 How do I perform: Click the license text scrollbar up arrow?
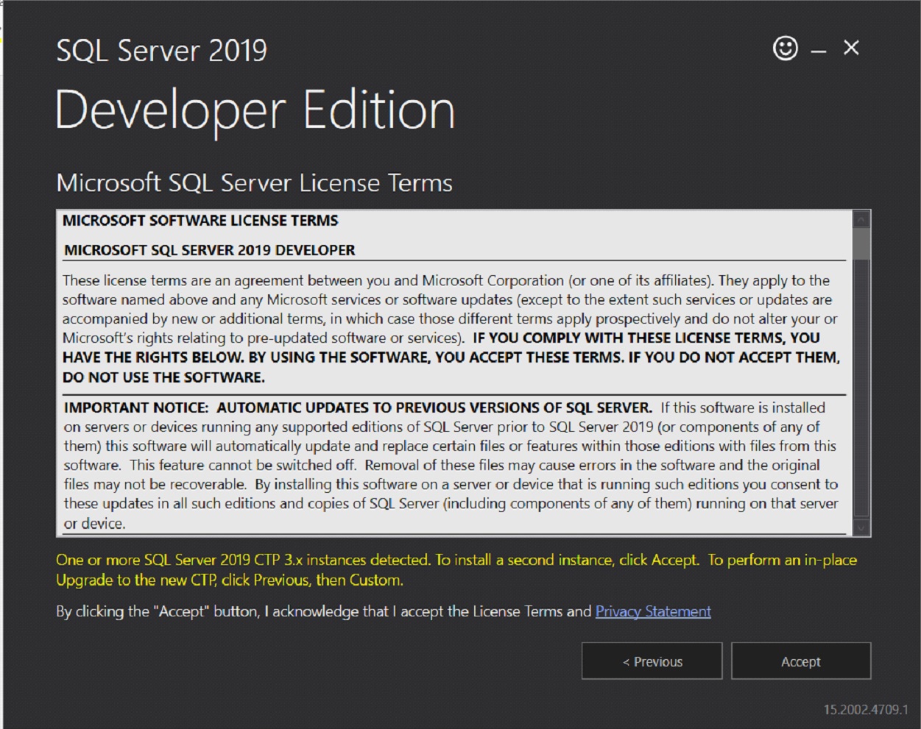[861, 219]
